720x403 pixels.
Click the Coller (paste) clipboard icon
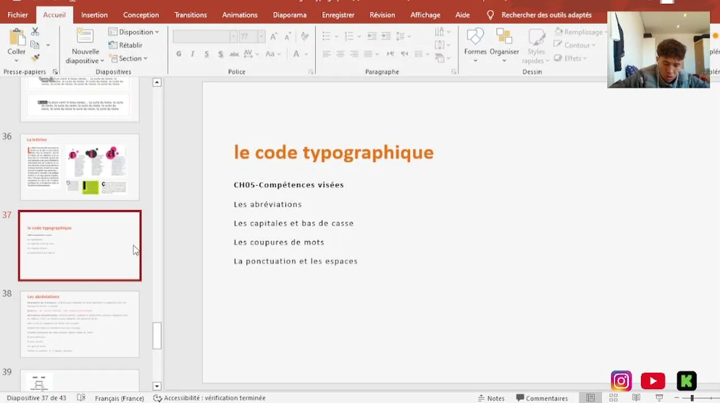click(x=17, y=38)
